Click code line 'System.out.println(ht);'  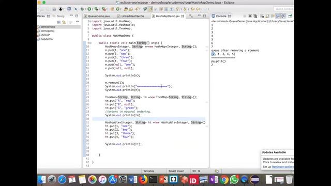click(x=123, y=144)
